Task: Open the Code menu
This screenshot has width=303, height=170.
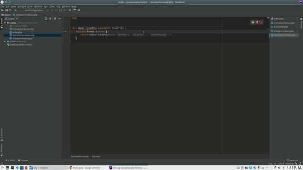Action: [30, 6]
